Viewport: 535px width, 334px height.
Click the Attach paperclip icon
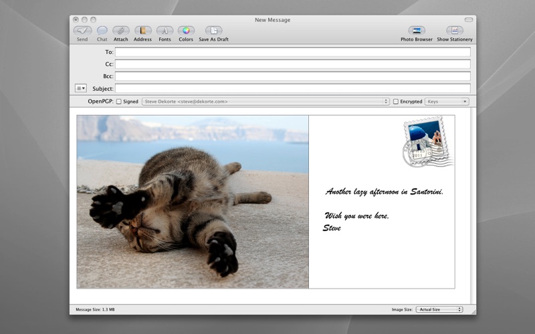[121, 31]
